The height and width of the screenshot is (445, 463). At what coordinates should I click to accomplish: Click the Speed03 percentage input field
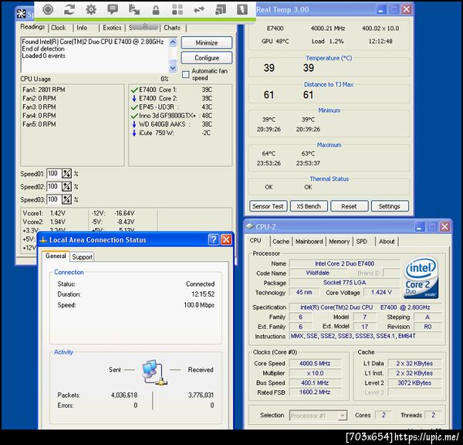point(54,199)
